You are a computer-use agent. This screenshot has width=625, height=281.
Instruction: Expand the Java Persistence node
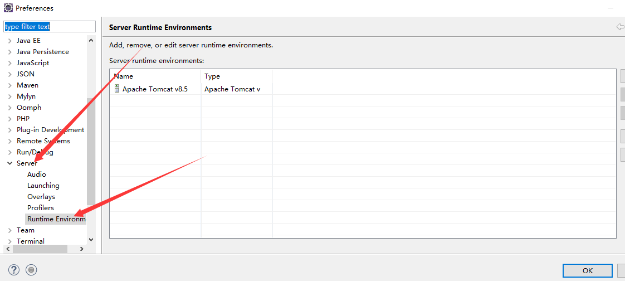[10, 52]
